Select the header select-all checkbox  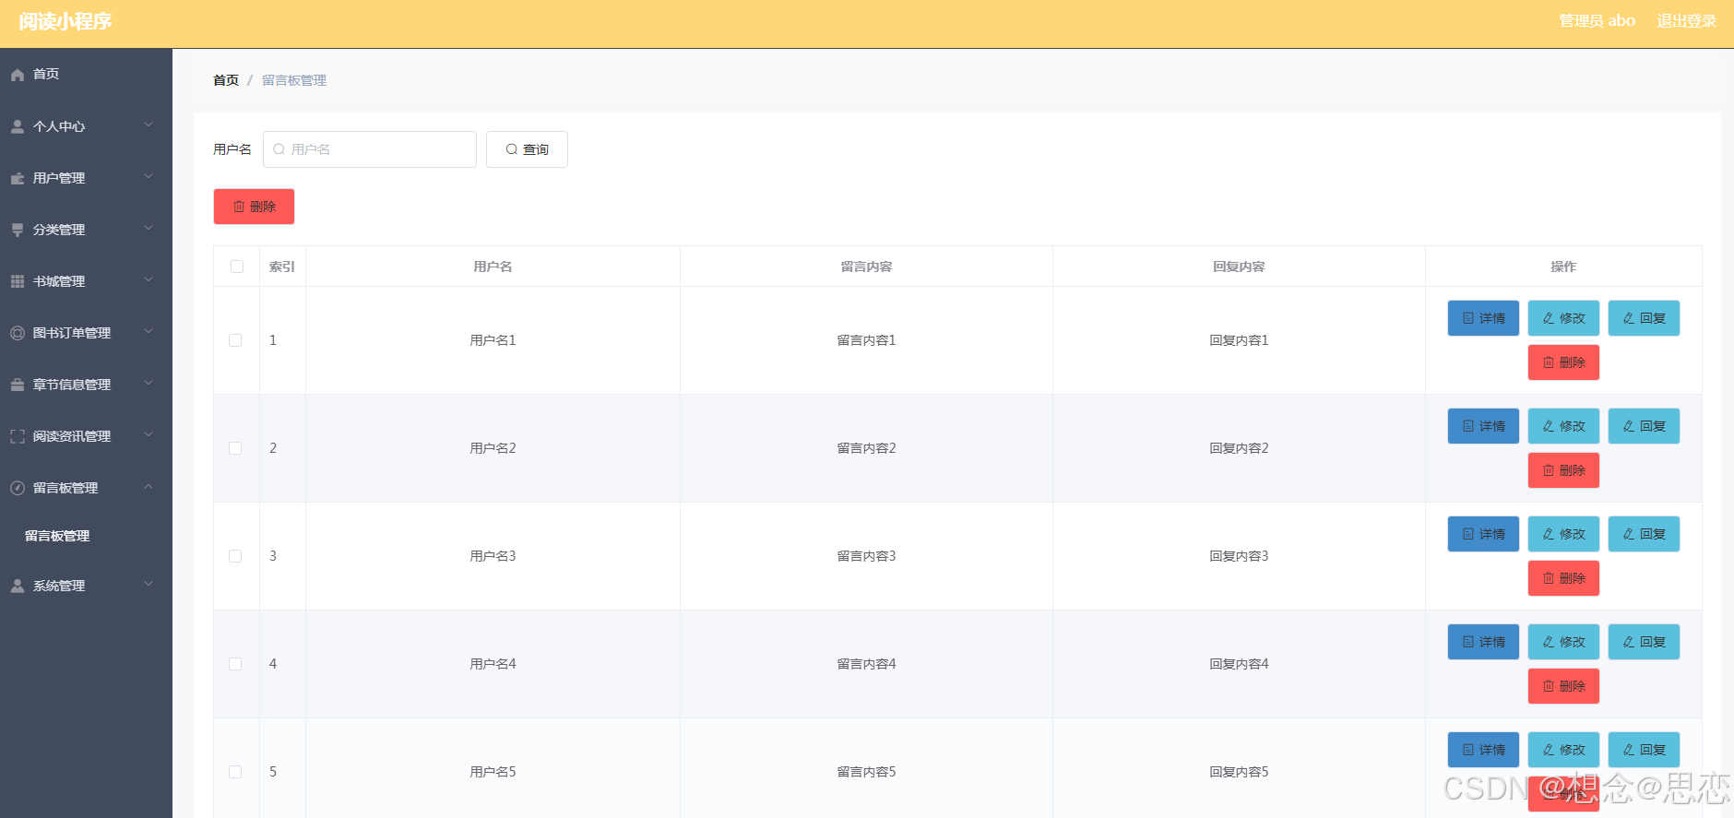tap(237, 267)
